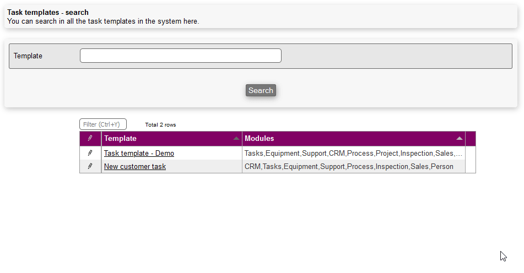524x273 pixels.
Task: Click the empty rightmost header cell of the table
Action: [470, 139]
